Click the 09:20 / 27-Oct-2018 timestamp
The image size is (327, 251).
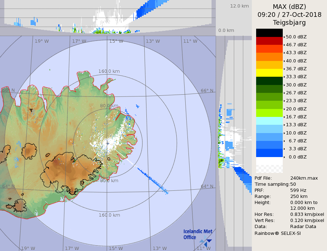pos(289,15)
